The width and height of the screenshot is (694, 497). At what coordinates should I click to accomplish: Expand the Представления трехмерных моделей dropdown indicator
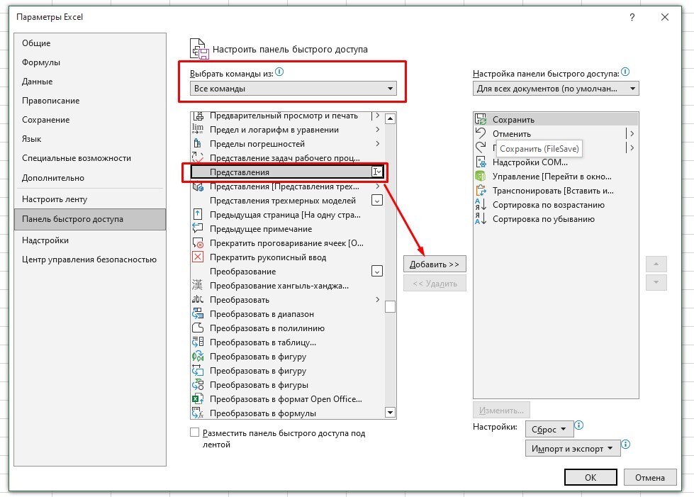377,201
